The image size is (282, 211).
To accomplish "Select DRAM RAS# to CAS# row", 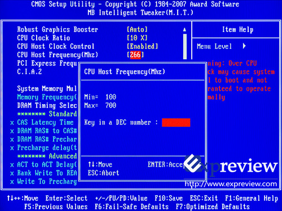I will point(47,131).
